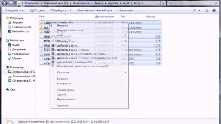The image size is (221, 124).
Task: Open the 7-Zip submenu
Action: point(89,35)
